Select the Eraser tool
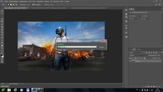Viewport: 163px width, 92px height. click(2, 30)
